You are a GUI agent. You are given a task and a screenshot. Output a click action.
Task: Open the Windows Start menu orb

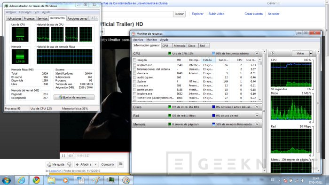pyautogui.click(x=6, y=180)
